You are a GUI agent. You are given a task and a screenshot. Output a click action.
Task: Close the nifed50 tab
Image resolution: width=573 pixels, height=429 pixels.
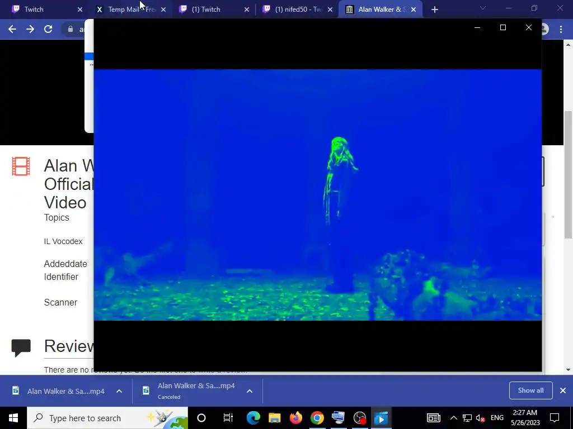[330, 9]
